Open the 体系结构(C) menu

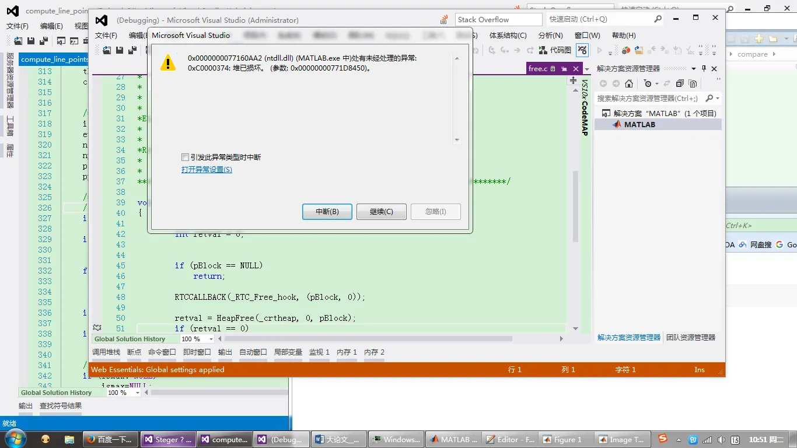tap(508, 36)
